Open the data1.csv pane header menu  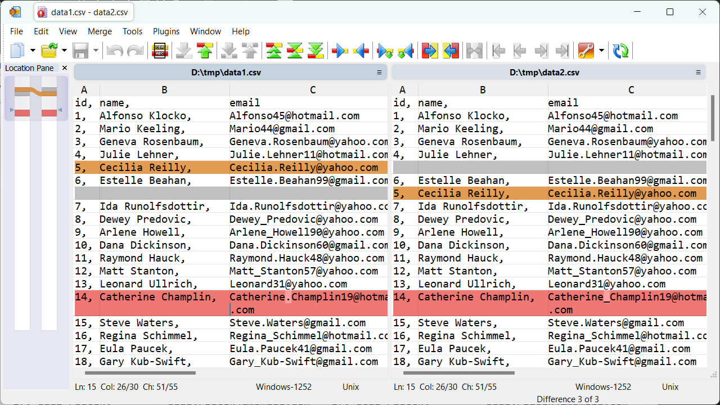point(379,73)
